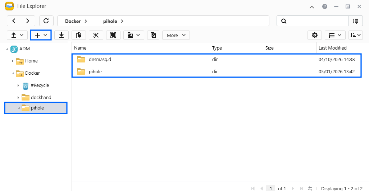Image resolution: width=369 pixels, height=191 pixels.
Task: Click Docker in the breadcrumb path
Action: click(x=73, y=21)
